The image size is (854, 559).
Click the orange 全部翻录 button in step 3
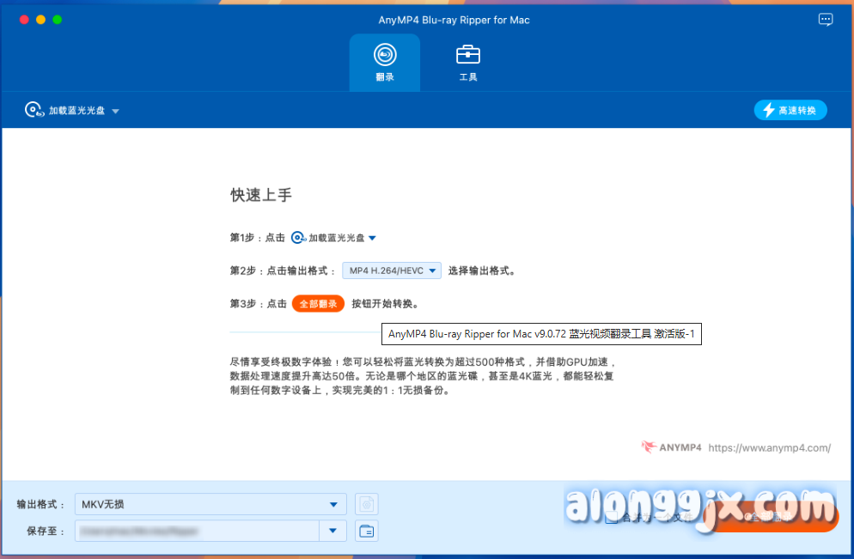(318, 304)
